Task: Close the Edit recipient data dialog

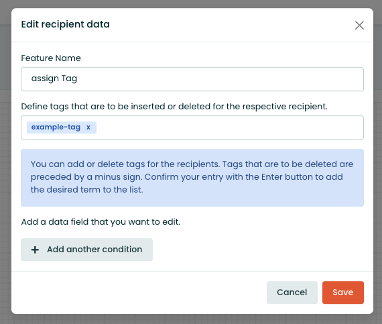Action: (x=359, y=25)
